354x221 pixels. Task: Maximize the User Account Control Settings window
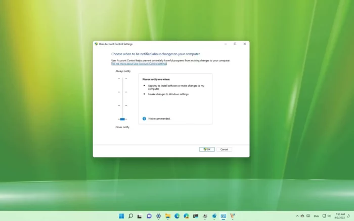coord(235,44)
